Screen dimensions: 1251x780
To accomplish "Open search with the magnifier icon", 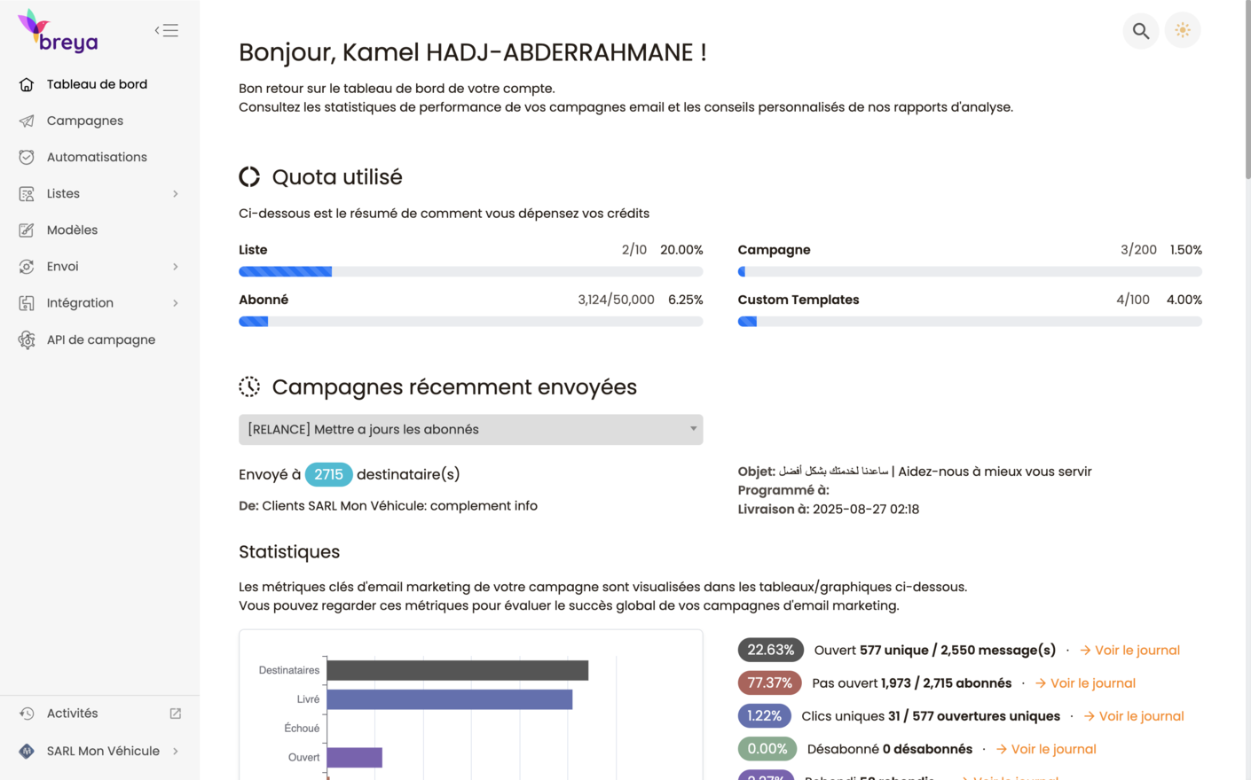I will click(x=1140, y=31).
